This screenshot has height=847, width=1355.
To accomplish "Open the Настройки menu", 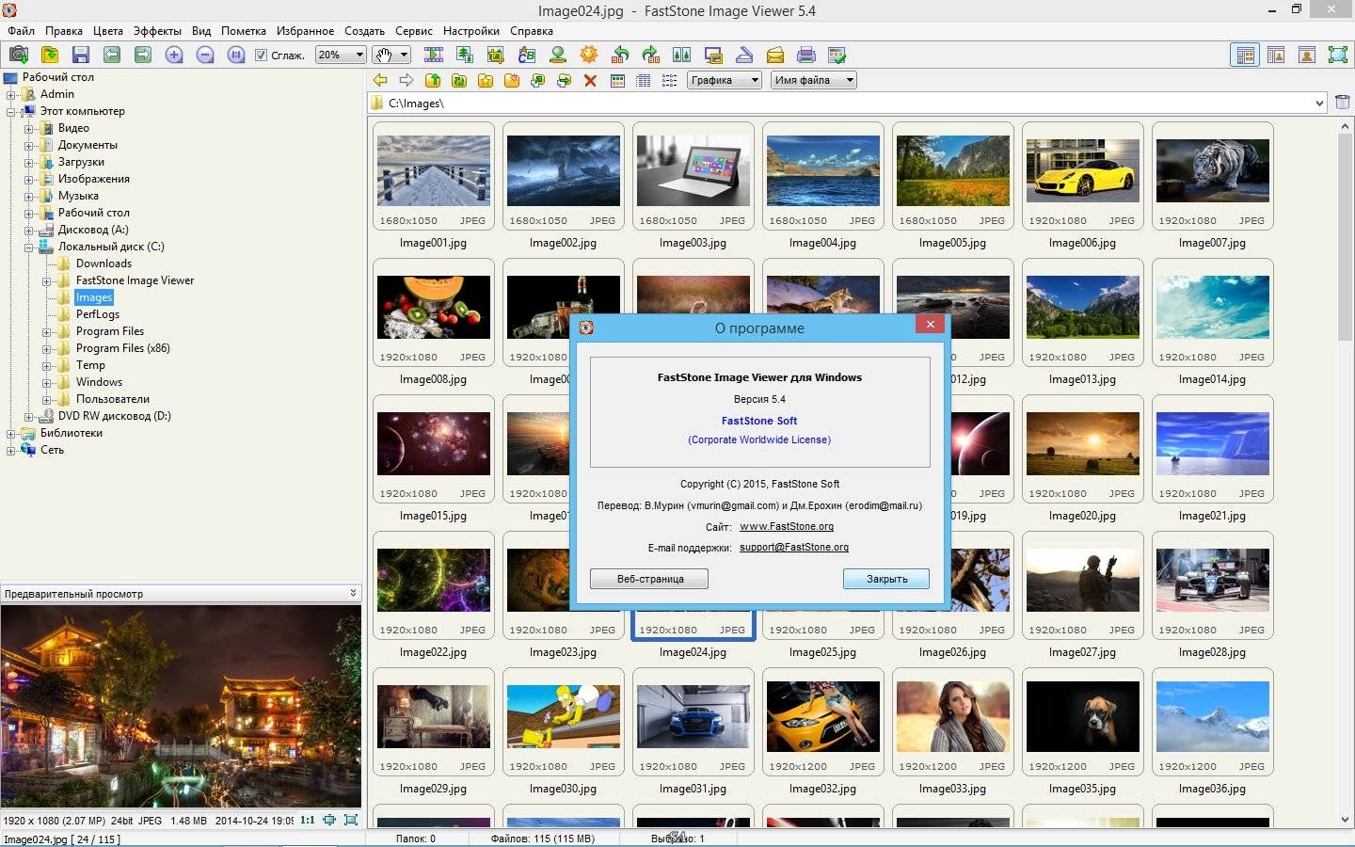I will coord(471,31).
